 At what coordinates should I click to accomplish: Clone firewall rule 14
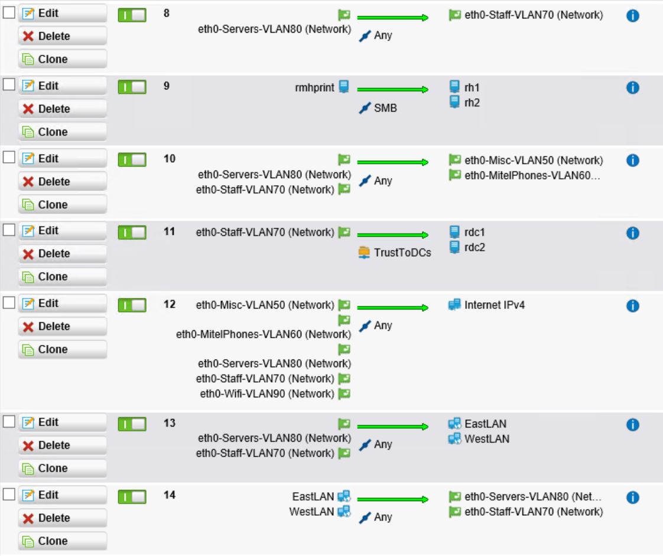[63, 541]
